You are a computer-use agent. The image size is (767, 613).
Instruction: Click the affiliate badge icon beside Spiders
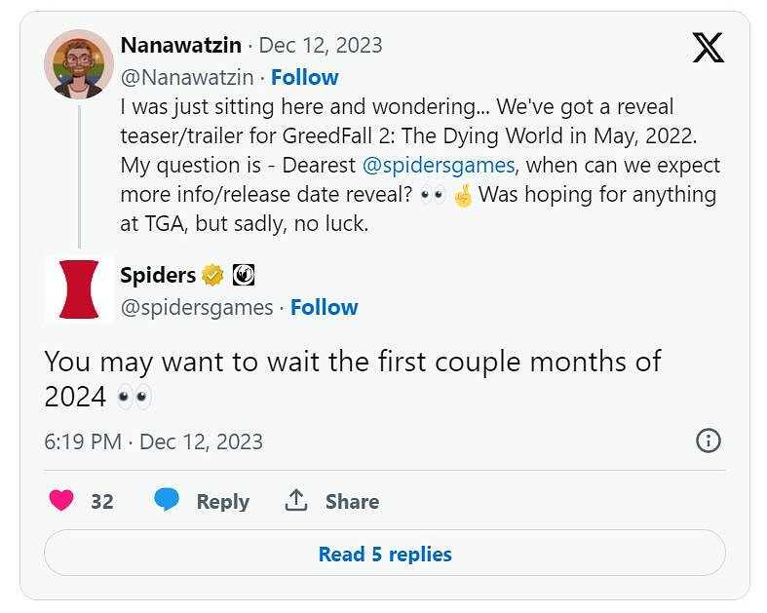point(243,276)
